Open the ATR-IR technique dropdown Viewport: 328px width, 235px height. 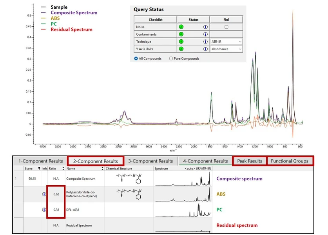click(x=227, y=42)
